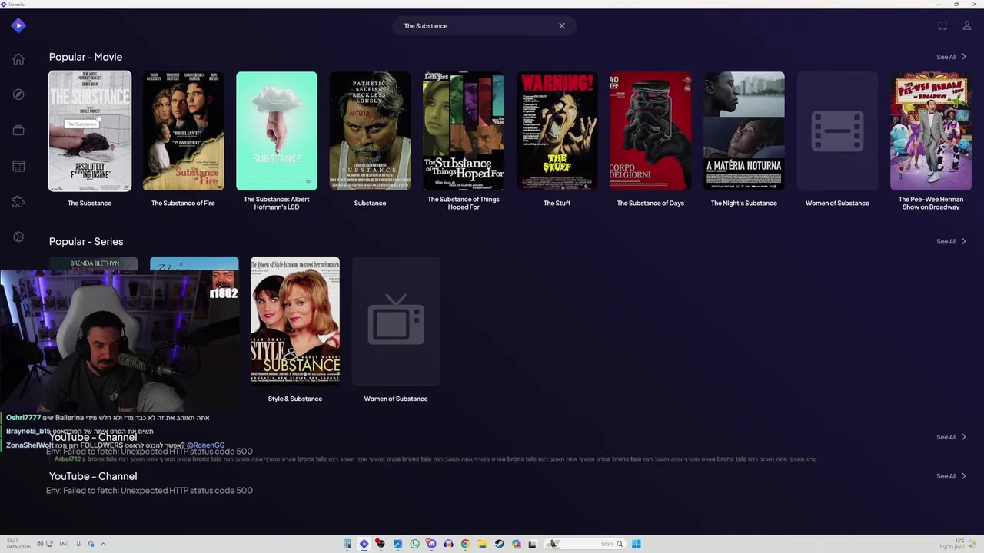See All for Popular – Series

[952, 241]
